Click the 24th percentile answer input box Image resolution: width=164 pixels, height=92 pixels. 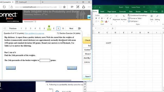pos(45,60)
